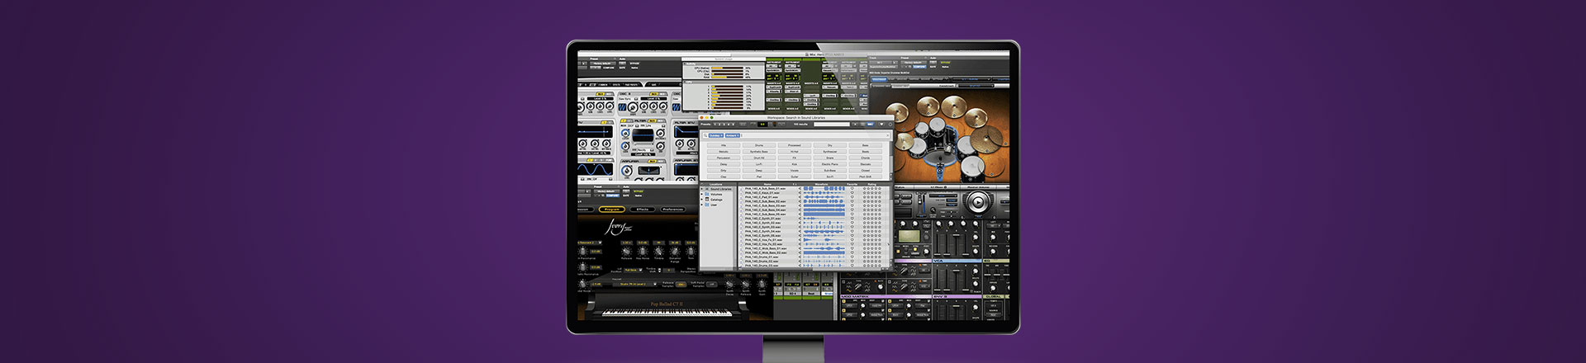The width and height of the screenshot is (1586, 363).
Task: Select the Hits tag button
Action: (x=724, y=146)
